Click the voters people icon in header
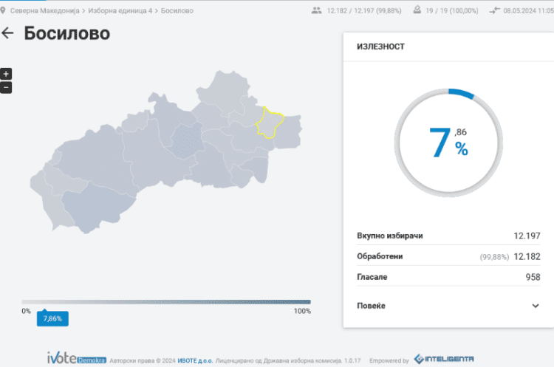Viewport: 554px width, 367px height. (316, 10)
